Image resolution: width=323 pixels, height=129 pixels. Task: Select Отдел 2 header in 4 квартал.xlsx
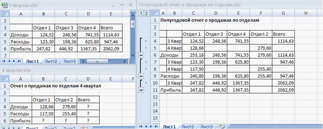66,100
